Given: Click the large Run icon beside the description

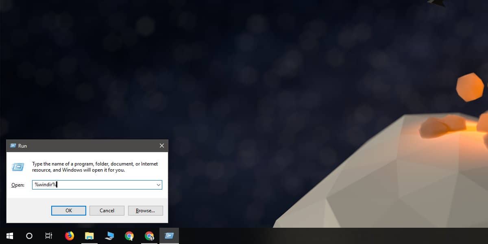Looking at the screenshot, I should [17, 167].
